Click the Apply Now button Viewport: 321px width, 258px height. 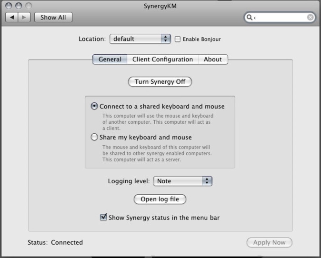[270, 242]
